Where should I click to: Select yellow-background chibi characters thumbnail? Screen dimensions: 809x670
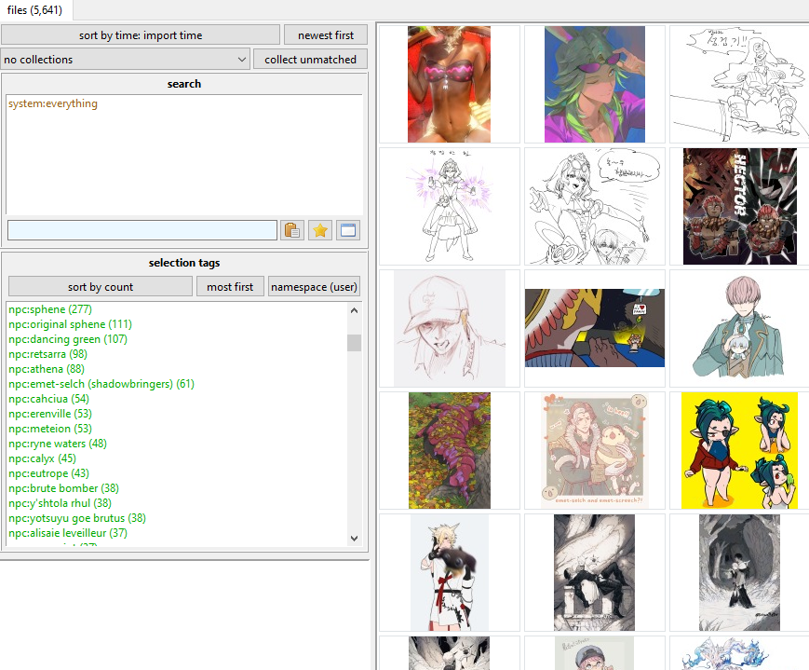[740, 450]
